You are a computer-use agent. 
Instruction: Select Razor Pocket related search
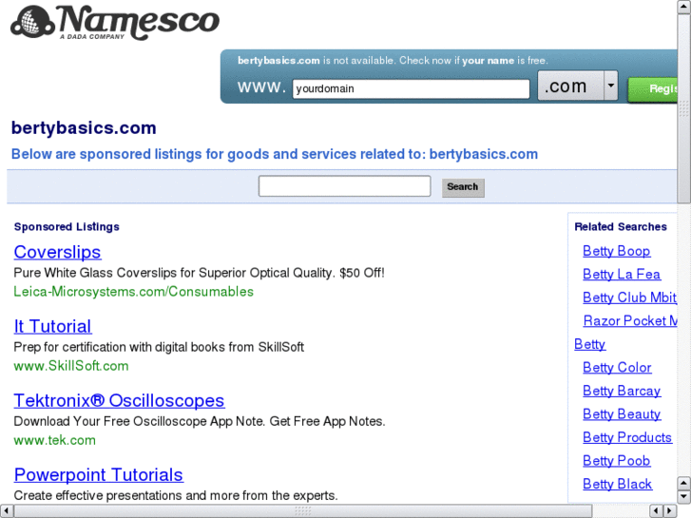[630, 321]
